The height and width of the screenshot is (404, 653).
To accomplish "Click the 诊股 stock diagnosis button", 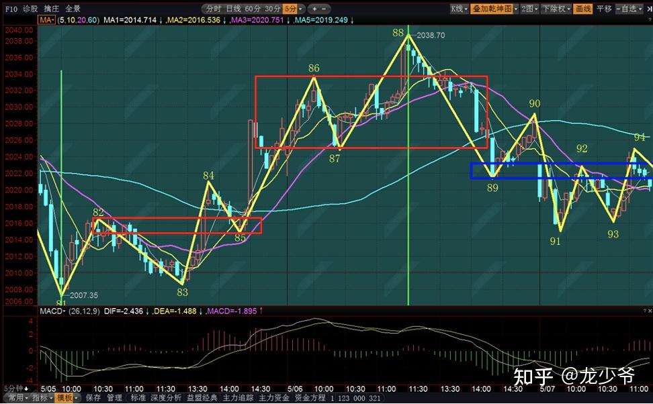I will (x=30, y=9).
